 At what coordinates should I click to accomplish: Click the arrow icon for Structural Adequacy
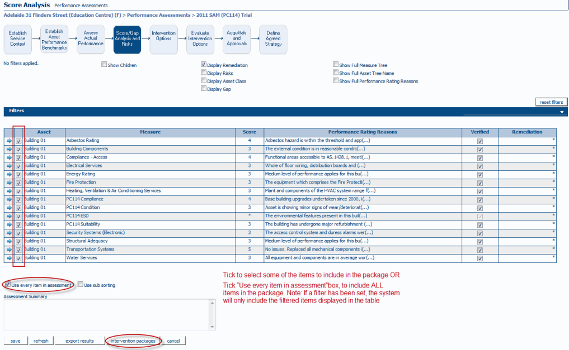tap(9, 241)
